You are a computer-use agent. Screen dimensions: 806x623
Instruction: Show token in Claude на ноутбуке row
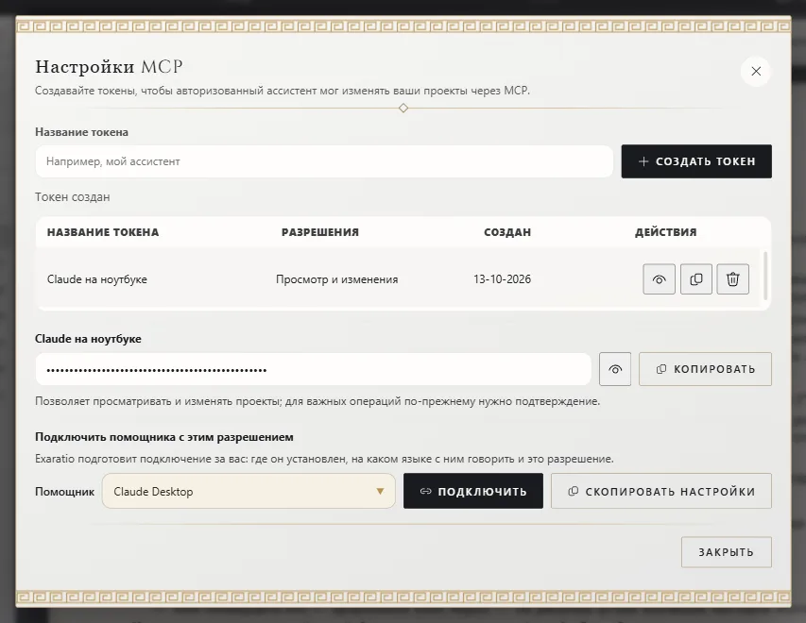pyautogui.click(x=659, y=278)
